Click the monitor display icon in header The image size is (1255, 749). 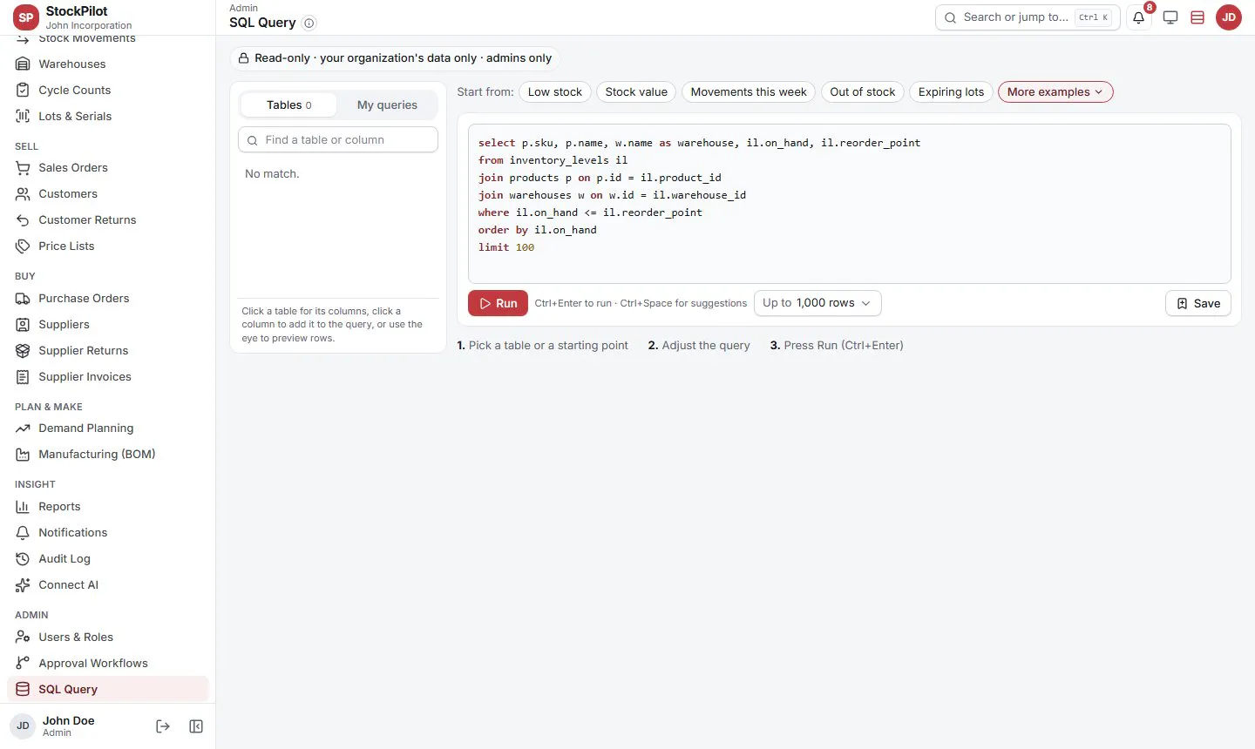pos(1170,17)
